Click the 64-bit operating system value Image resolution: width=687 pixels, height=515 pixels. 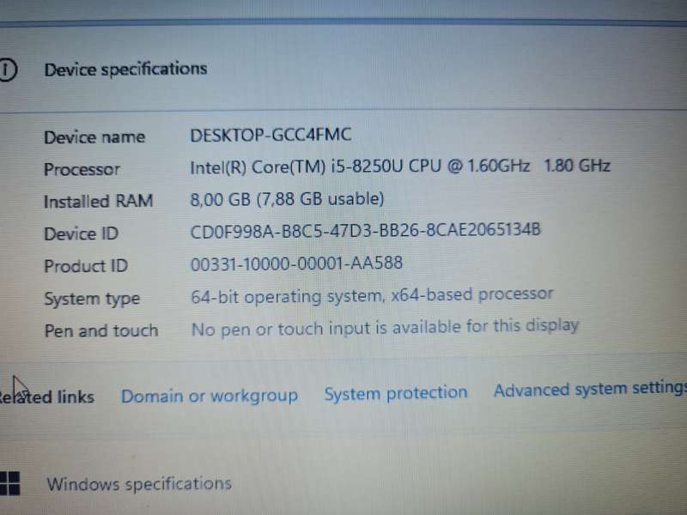click(372, 295)
